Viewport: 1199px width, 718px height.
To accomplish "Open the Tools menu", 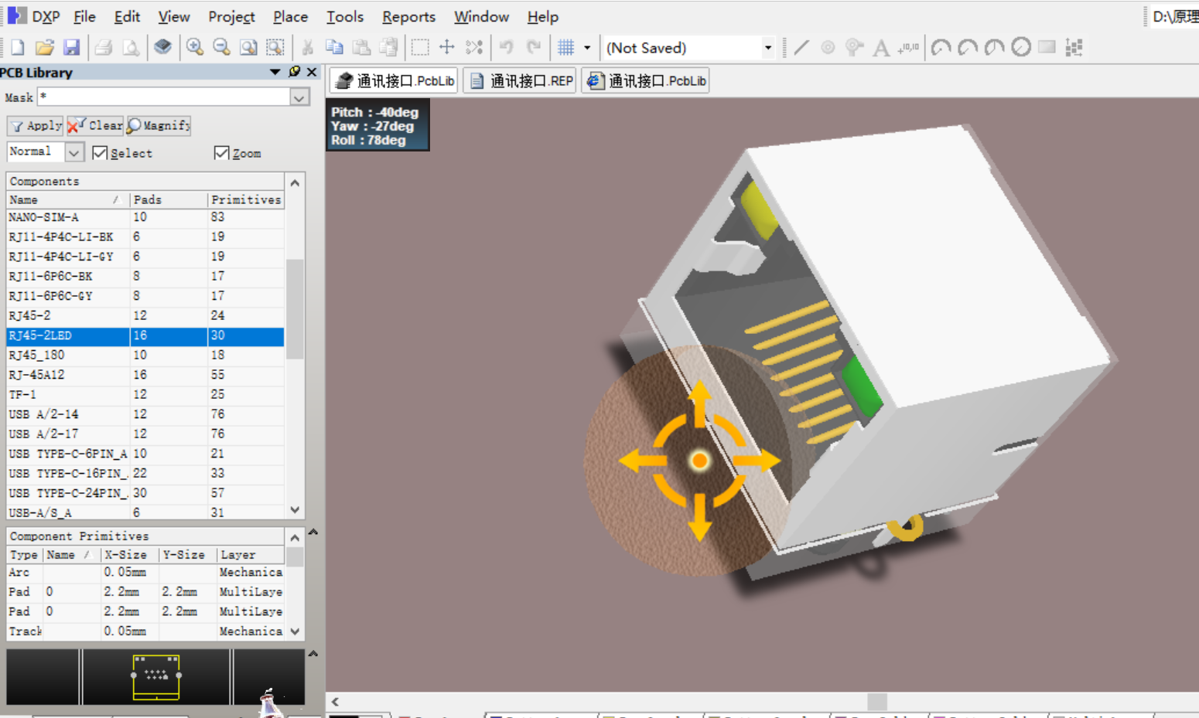I will pos(344,16).
